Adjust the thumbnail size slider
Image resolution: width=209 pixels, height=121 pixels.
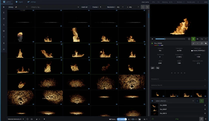(133, 119)
